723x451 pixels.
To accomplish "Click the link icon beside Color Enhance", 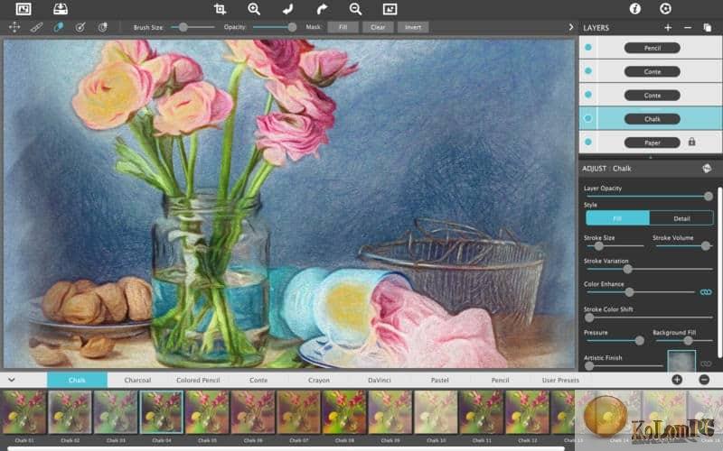I will coord(706,292).
